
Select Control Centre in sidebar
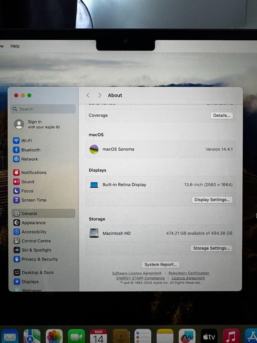click(x=32, y=241)
